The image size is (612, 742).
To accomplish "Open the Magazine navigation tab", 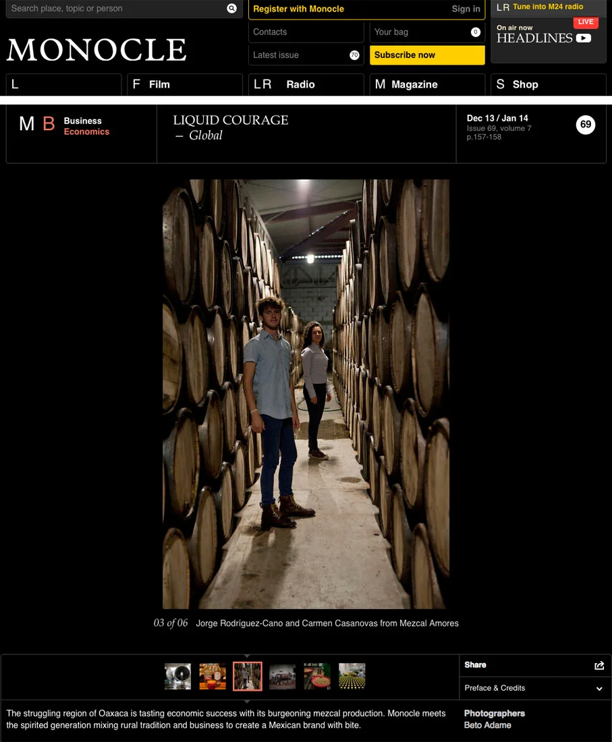I will 427,84.
